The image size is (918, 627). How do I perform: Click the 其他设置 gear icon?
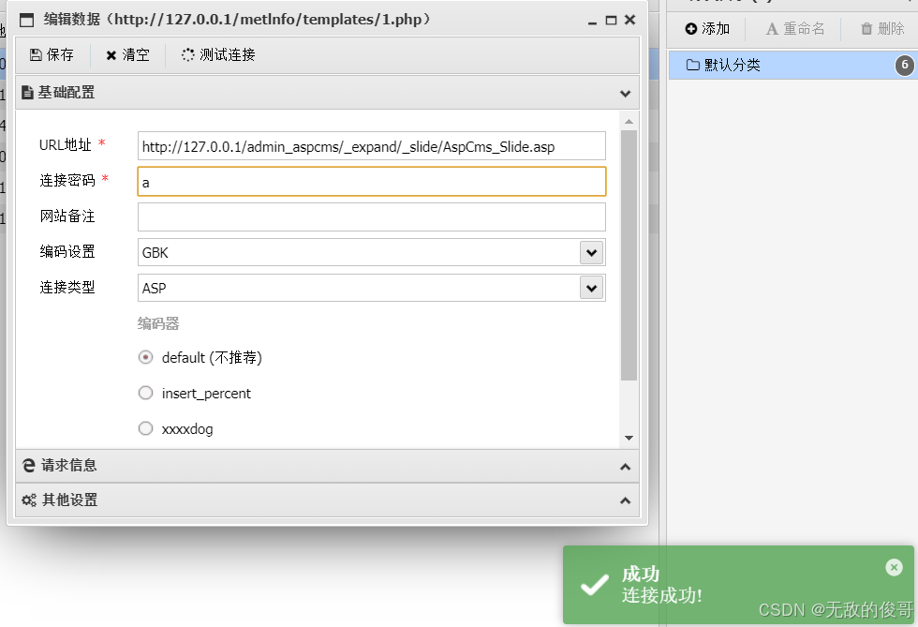pos(28,500)
